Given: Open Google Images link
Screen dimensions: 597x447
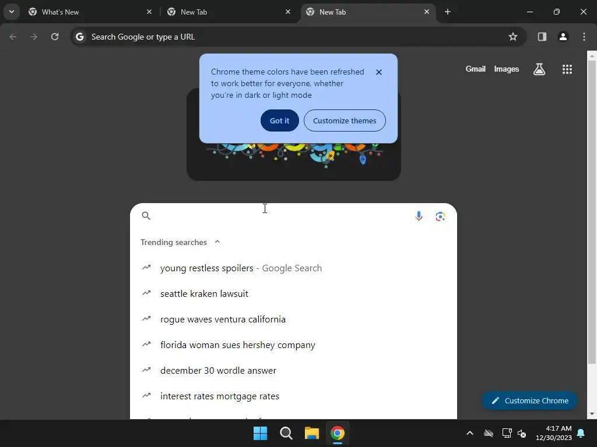Looking at the screenshot, I should [507, 69].
